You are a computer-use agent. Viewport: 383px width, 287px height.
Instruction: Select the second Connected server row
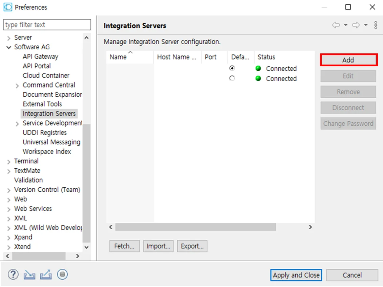[x=210, y=78]
